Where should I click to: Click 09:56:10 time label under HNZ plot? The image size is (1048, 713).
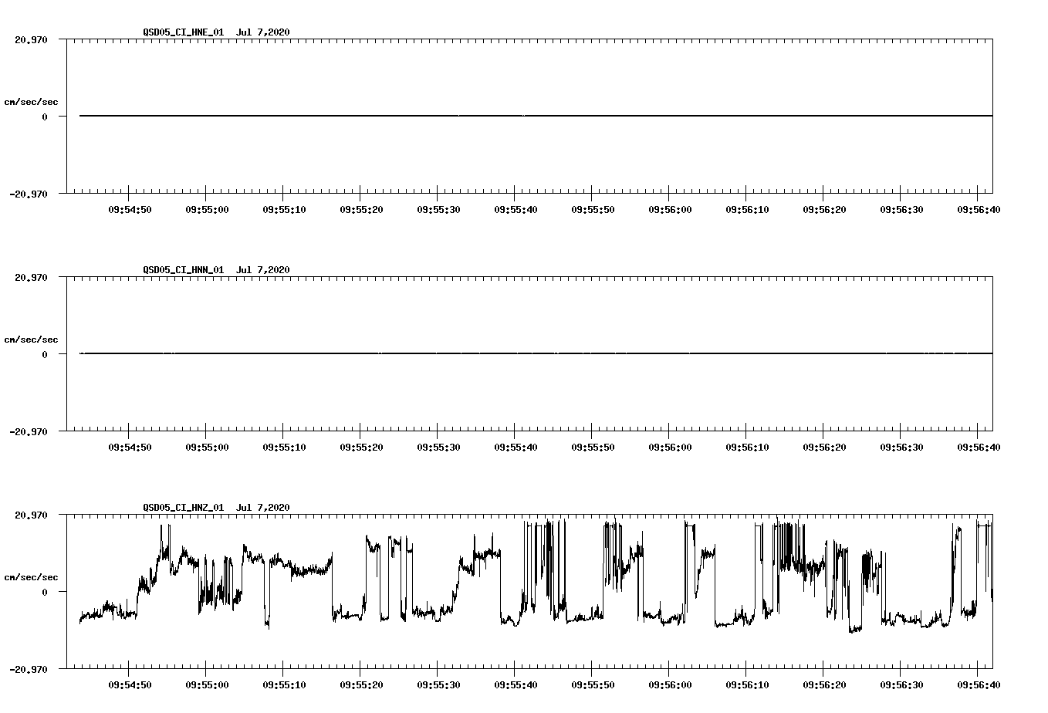(x=747, y=684)
